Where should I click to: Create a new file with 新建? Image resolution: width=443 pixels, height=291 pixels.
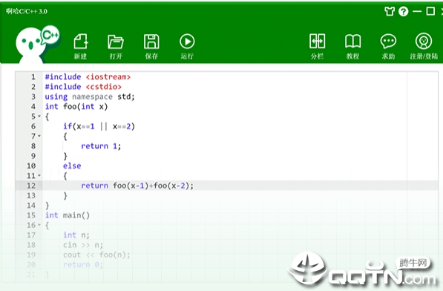point(81,47)
